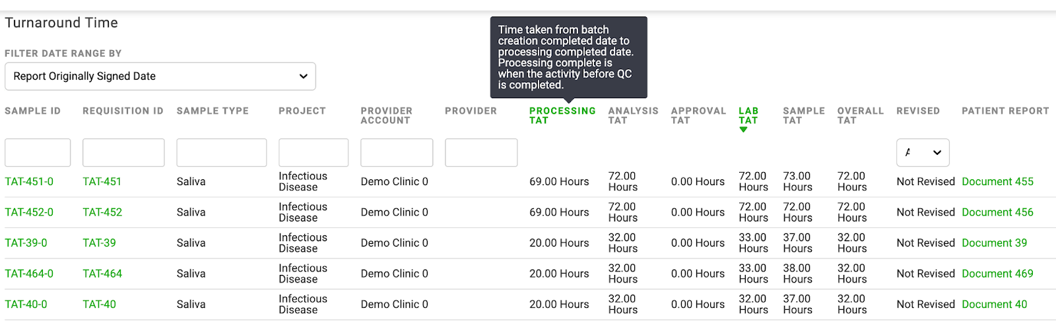Click the Sample ID filter field

tap(38, 152)
